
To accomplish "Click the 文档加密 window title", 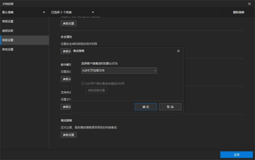I will click(x=8, y=4).
